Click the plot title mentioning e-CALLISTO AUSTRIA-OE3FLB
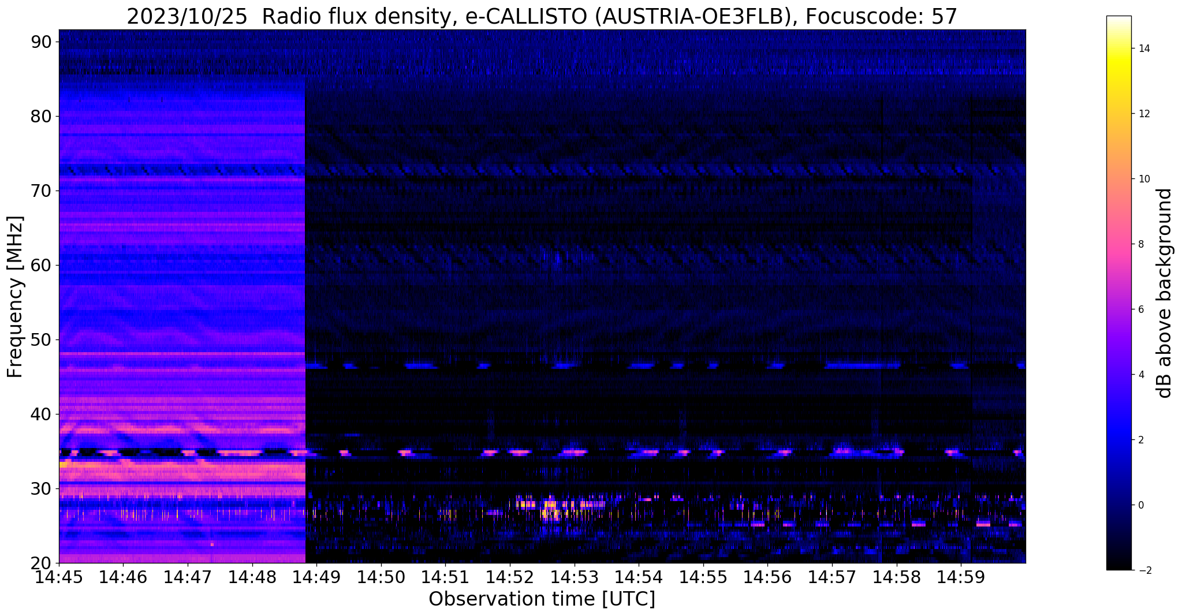Image resolution: width=1182 pixels, height=616 pixels. (542, 17)
